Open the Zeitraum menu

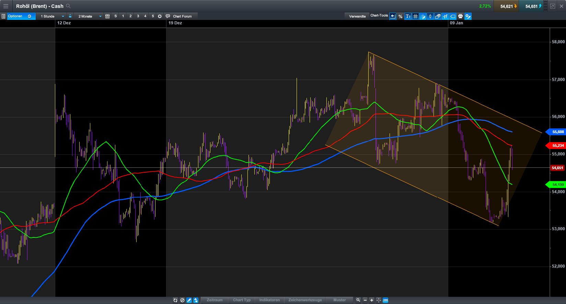point(215,300)
